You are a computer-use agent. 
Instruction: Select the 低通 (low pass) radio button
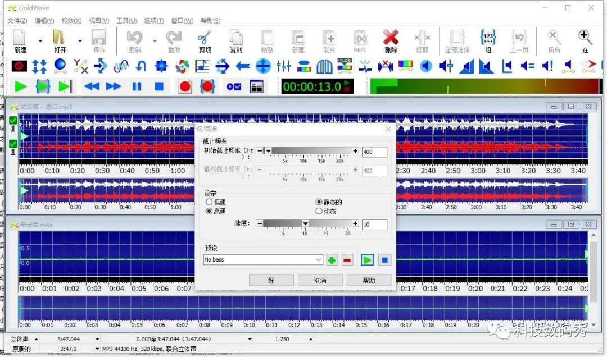click(x=209, y=202)
